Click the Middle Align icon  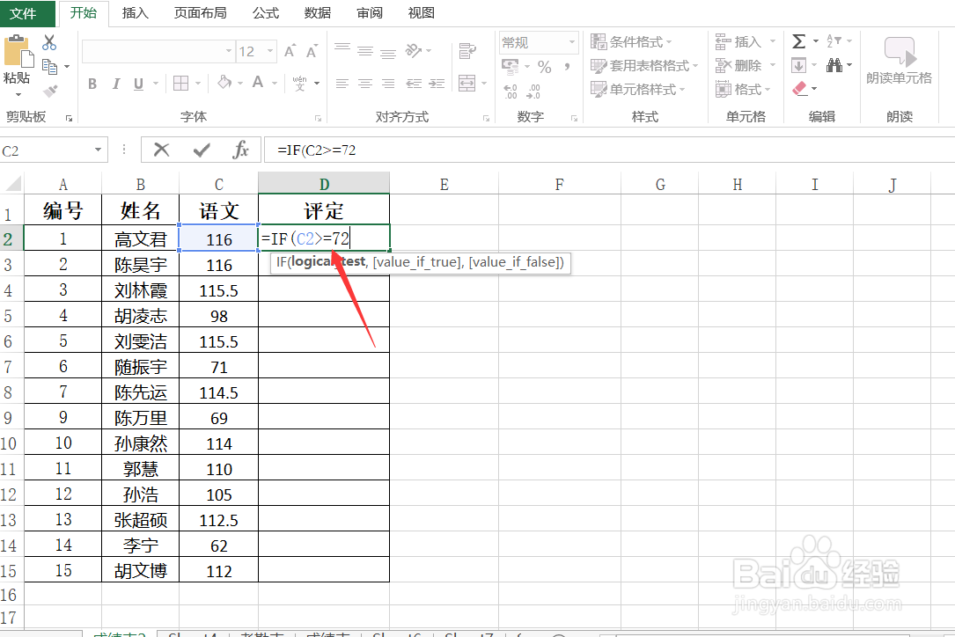[364, 50]
